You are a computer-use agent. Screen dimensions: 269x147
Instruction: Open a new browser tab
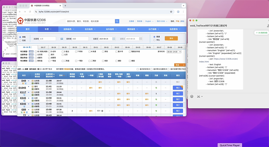coord(65,6)
